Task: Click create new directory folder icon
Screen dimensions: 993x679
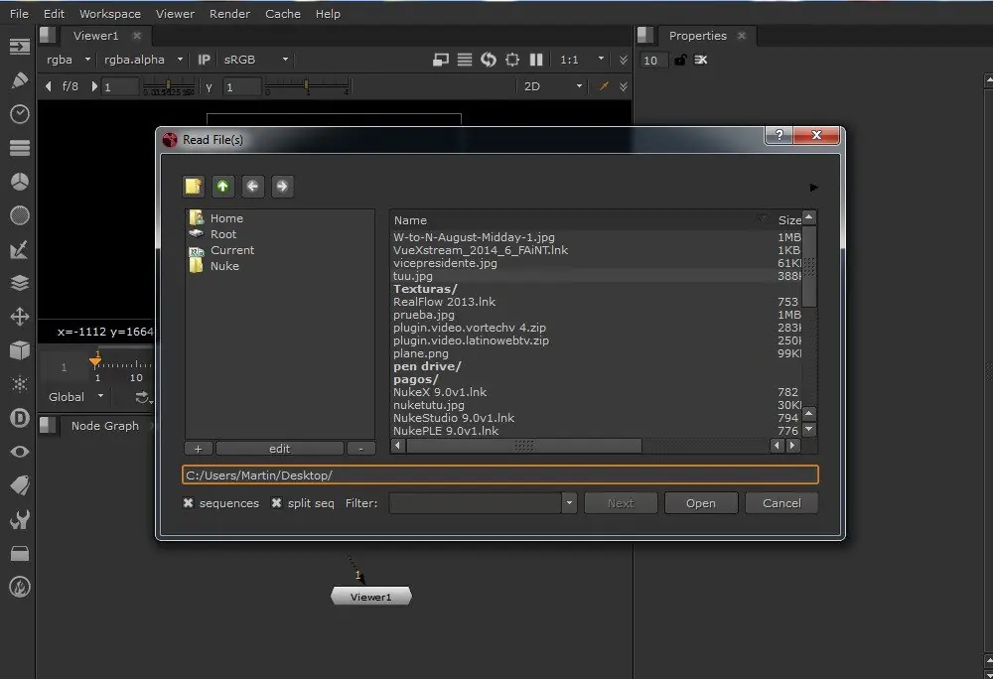Action: coord(194,186)
